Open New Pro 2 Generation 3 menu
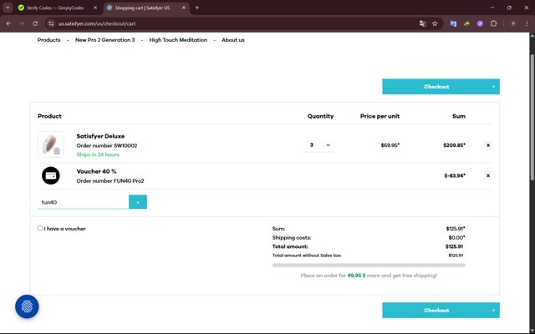Viewport: 535px width, 334px height. click(x=105, y=40)
